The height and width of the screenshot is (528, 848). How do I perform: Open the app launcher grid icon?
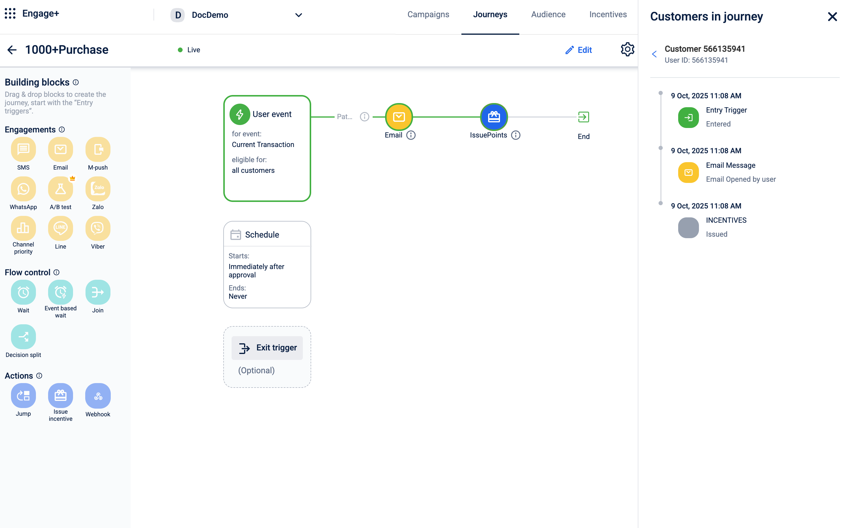coord(10,14)
